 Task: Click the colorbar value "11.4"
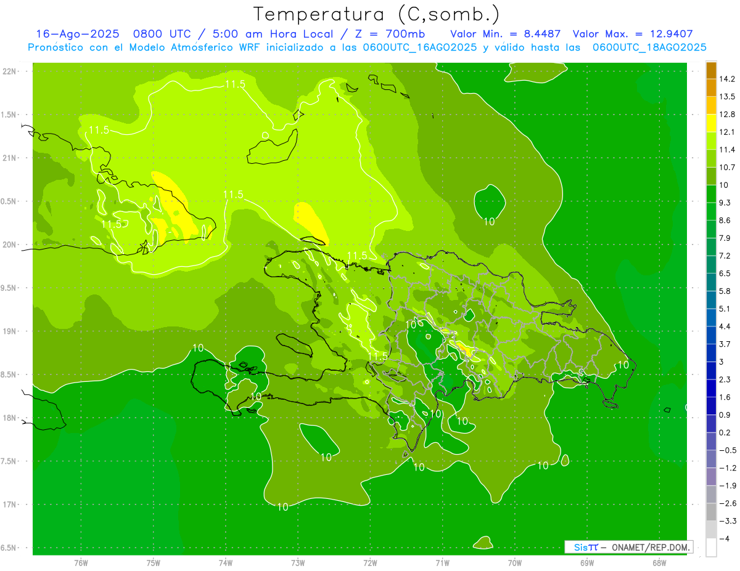(x=727, y=150)
